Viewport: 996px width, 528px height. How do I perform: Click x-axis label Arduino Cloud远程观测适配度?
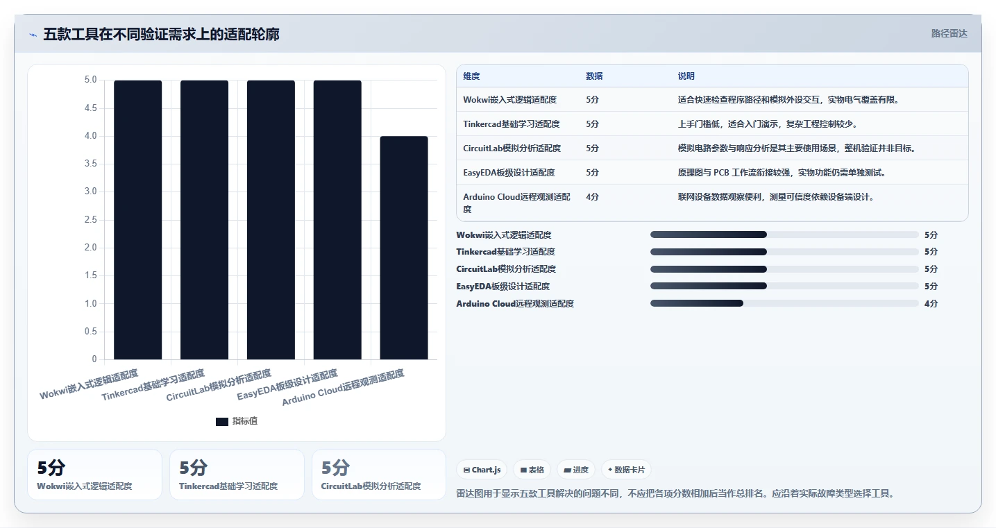[x=343, y=388]
